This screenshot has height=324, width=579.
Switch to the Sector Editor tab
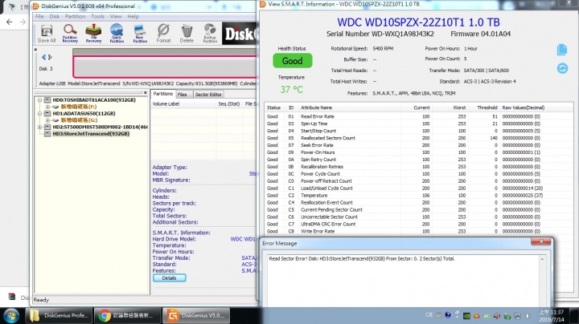point(208,95)
